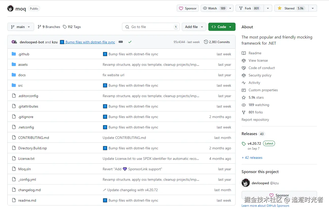
Task: Open the Add file dropdown
Action: coord(194,27)
